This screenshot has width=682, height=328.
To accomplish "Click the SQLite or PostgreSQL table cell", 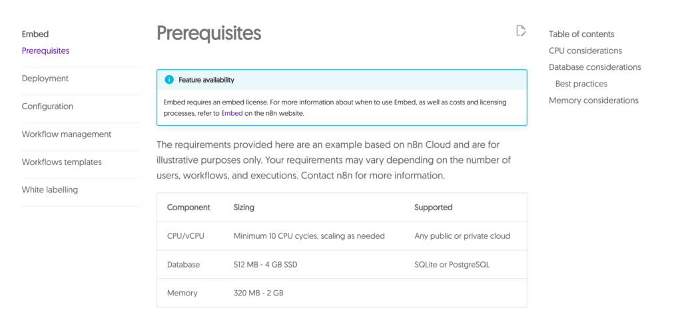I will point(452,265).
